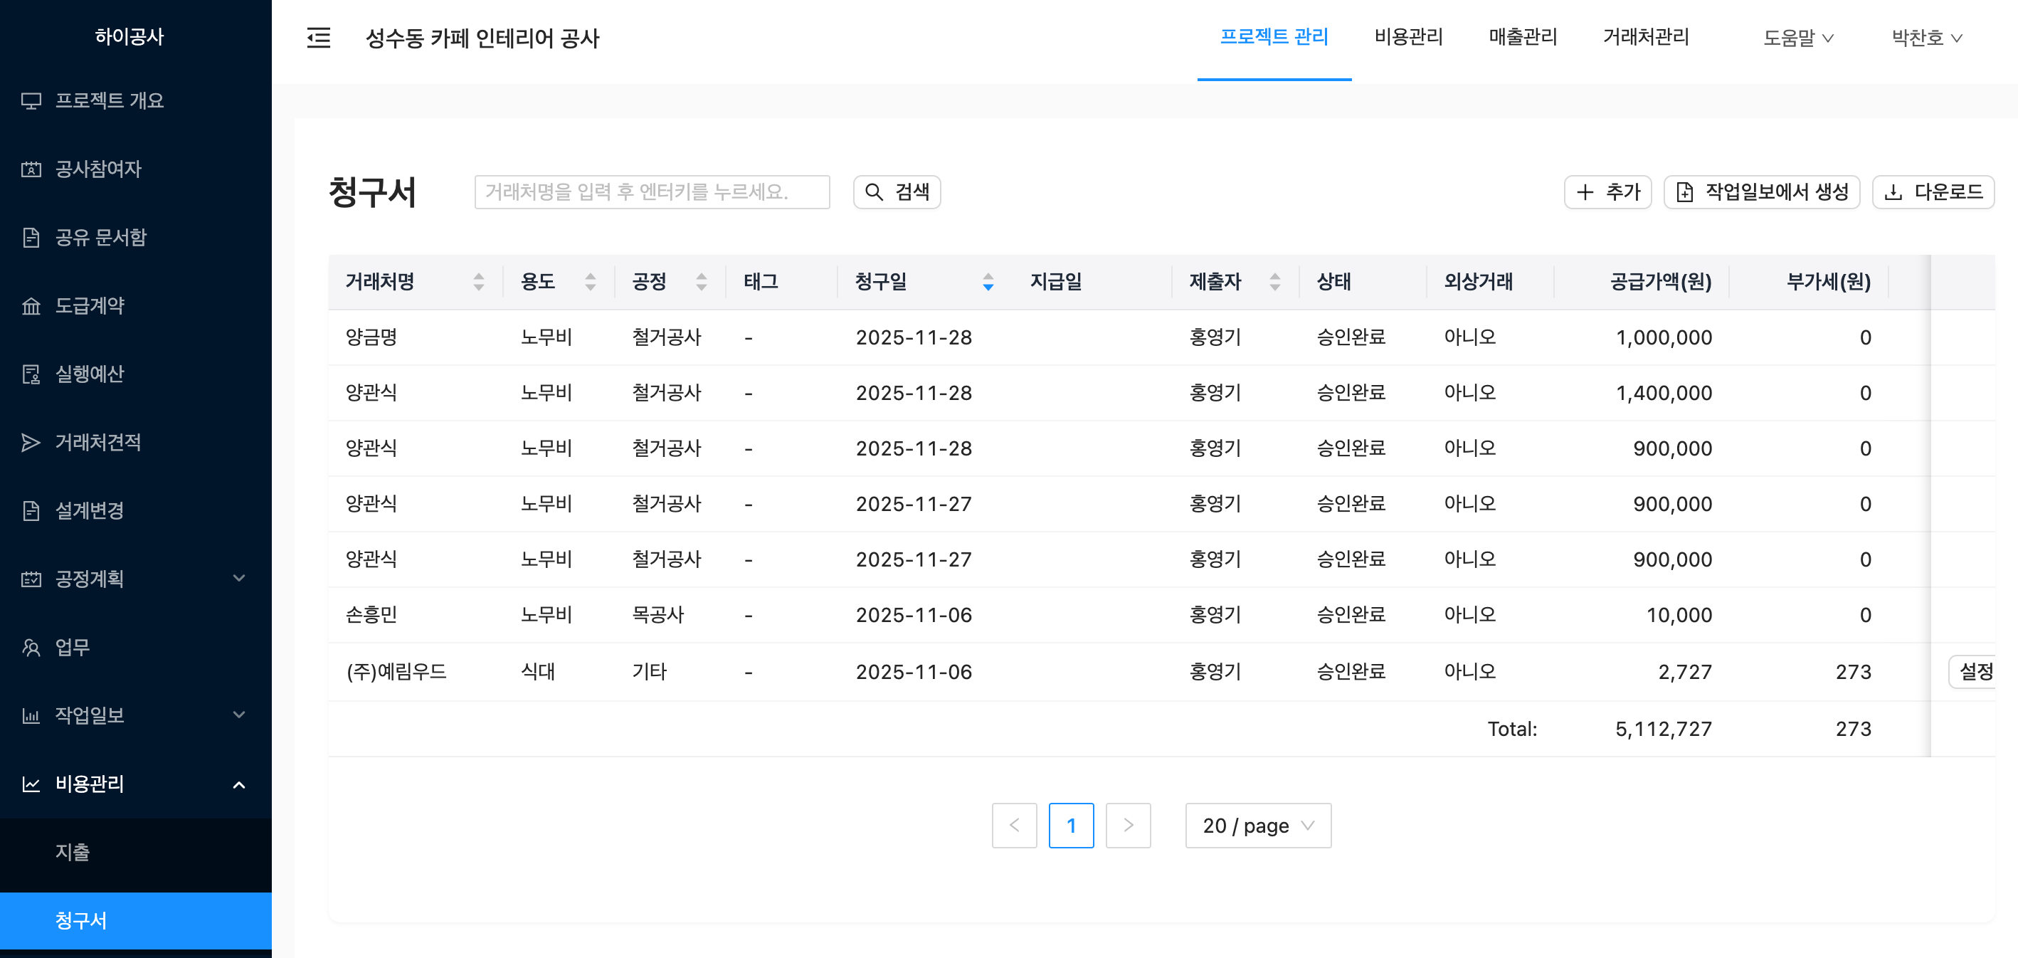The image size is (2018, 958).
Task: Click the 작업일보에서 생성 button
Action: click(x=1761, y=192)
